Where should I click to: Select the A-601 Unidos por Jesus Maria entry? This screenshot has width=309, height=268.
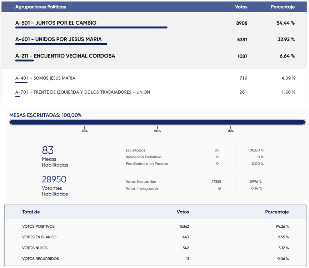[58, 39]
